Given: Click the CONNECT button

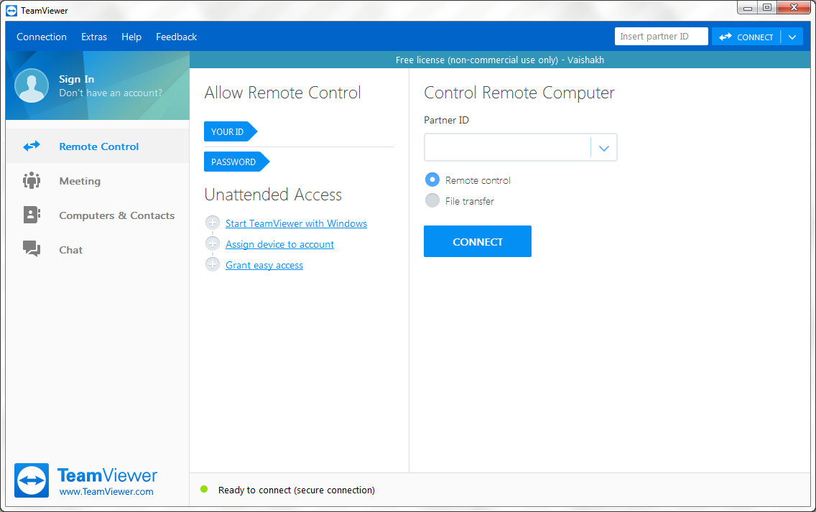Looking at the screenshot, I should (x=477, y=241).
